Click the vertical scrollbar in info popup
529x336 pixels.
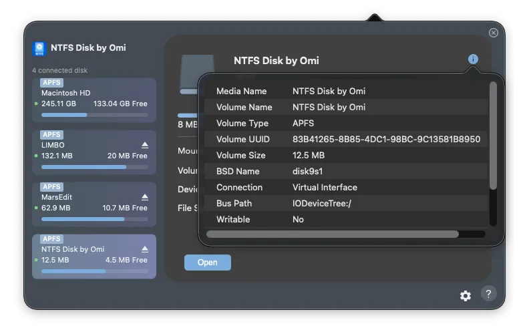(493, 134)
